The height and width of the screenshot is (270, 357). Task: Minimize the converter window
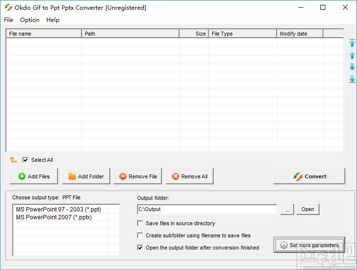pyautogui.click(x=301, y=7)
